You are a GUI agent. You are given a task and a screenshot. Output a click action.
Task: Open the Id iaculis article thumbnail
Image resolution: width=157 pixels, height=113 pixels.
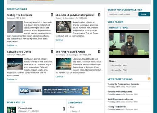63,27
